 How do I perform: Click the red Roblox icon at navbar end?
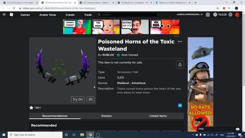tap(237, 15)
